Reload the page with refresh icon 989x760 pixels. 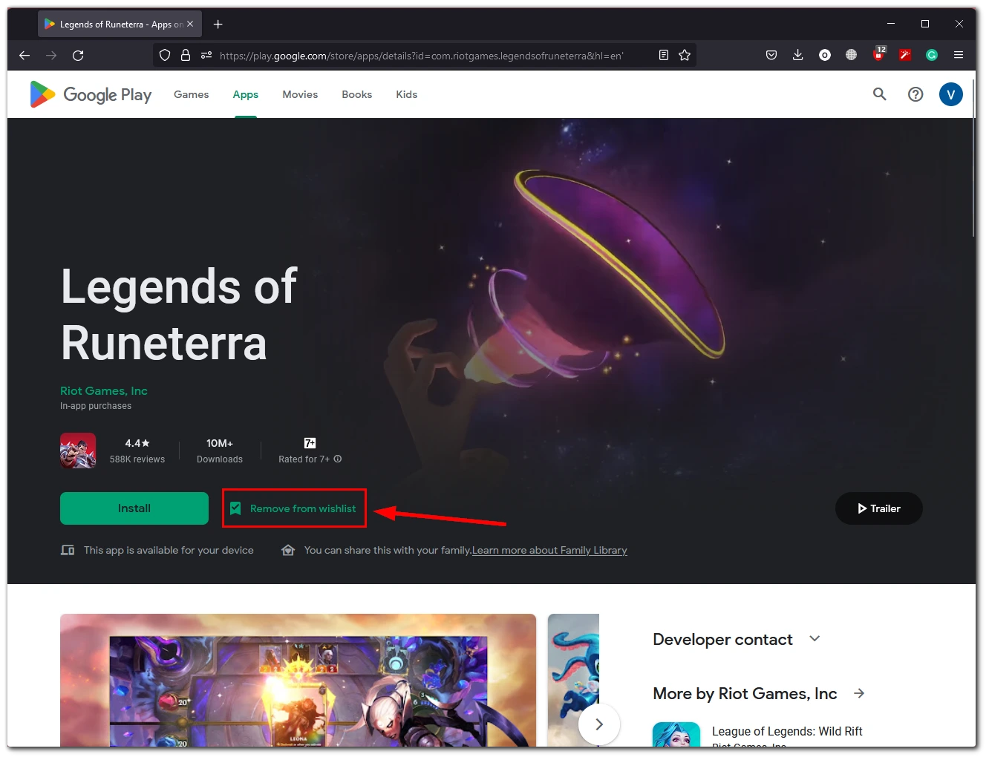78,55
